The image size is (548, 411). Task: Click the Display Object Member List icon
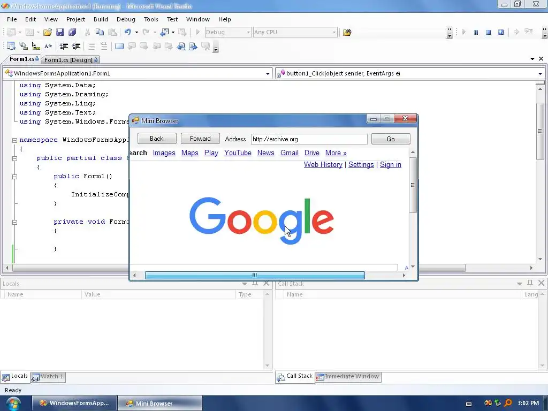coord(11,46)
